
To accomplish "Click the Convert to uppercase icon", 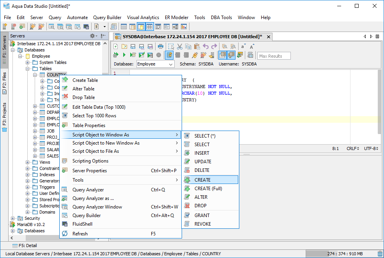I will point(252,46).
